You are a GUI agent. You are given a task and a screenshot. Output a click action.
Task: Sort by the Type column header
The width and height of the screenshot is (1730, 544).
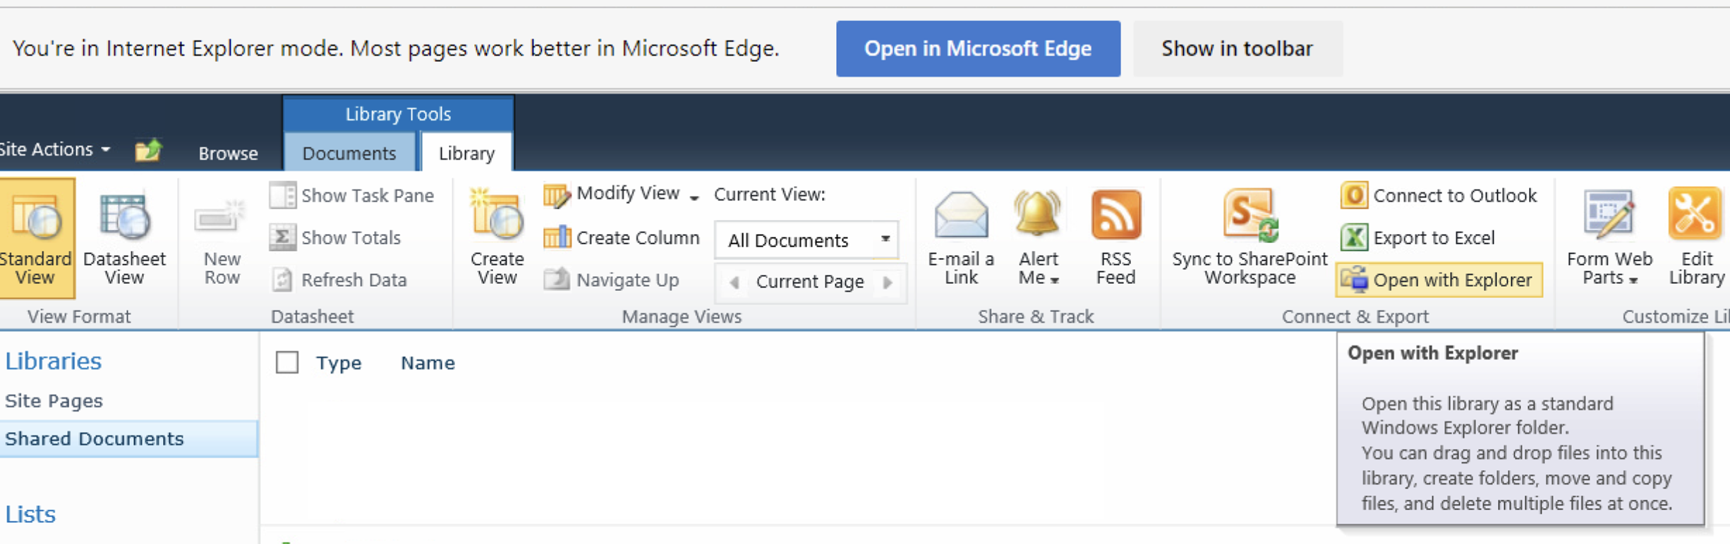[x=339, y=363]
